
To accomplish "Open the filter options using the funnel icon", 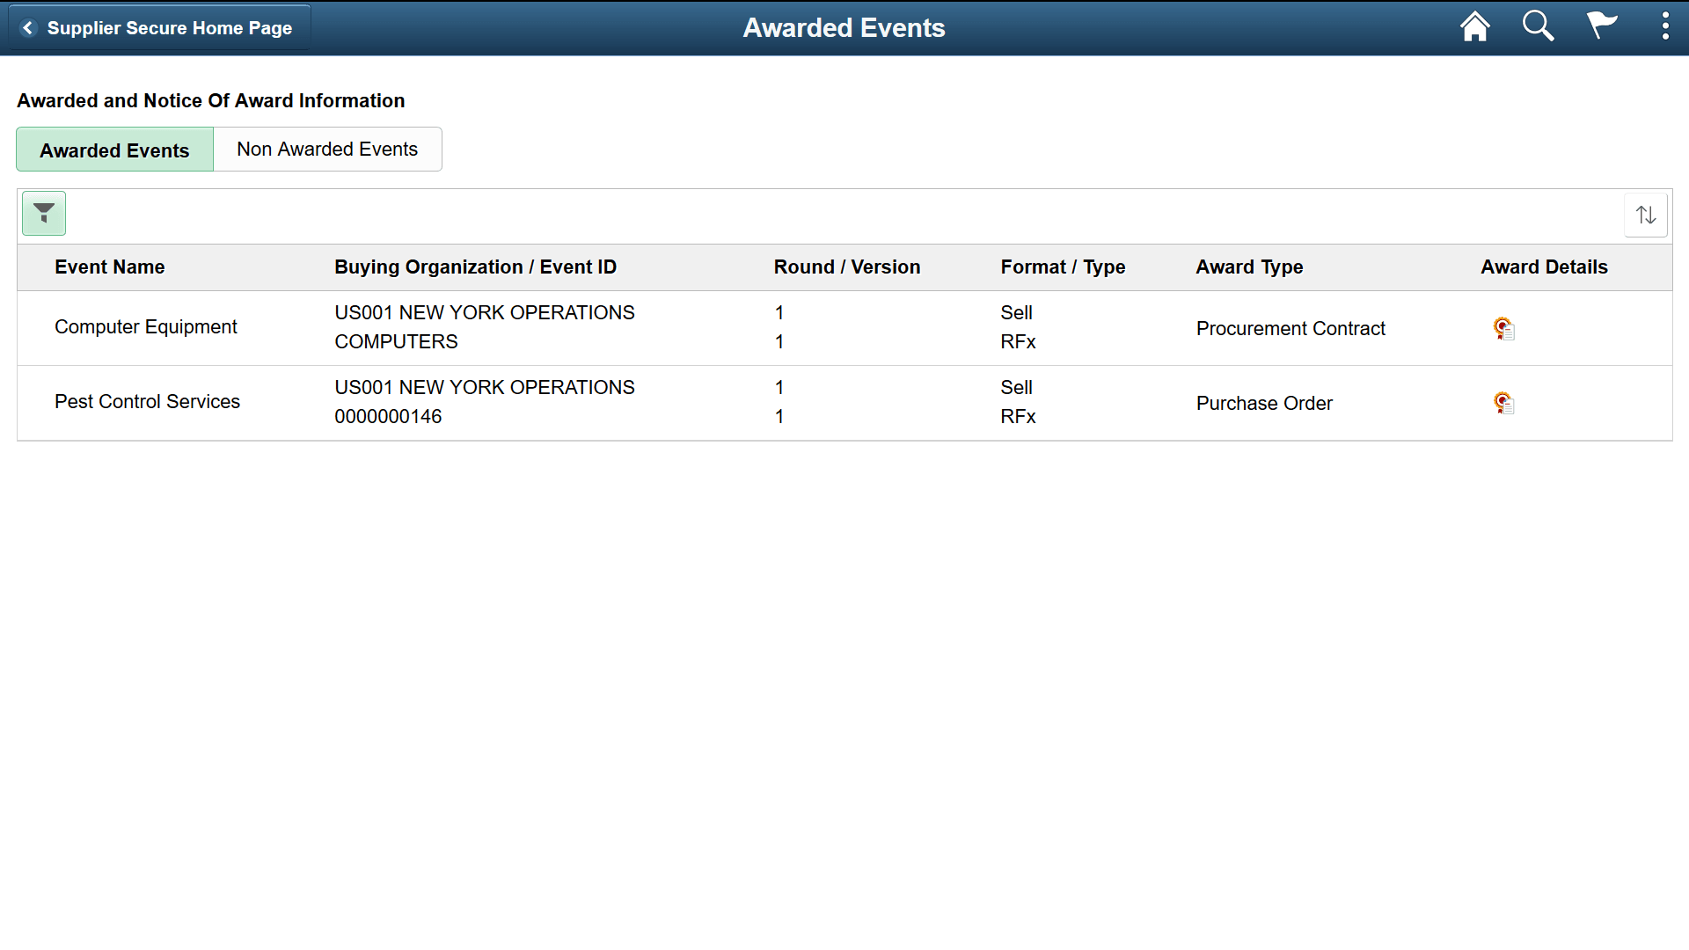I will [43, 213].
